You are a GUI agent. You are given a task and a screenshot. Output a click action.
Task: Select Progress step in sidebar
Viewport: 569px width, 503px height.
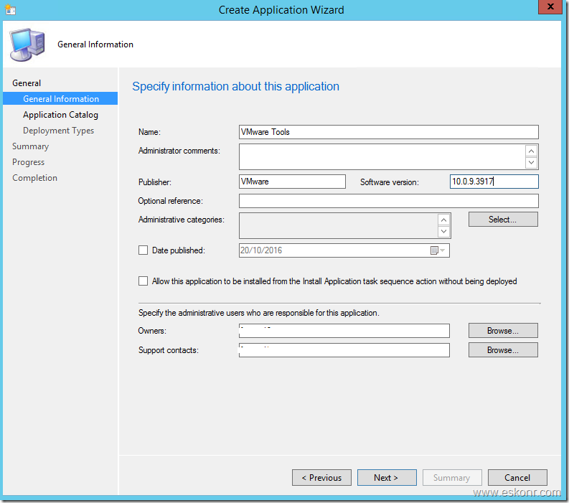[28, 162]
